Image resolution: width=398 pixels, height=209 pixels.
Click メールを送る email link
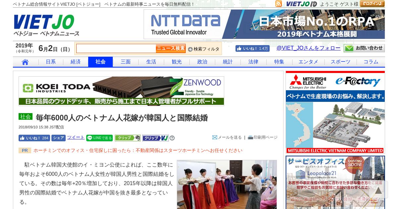227,137
